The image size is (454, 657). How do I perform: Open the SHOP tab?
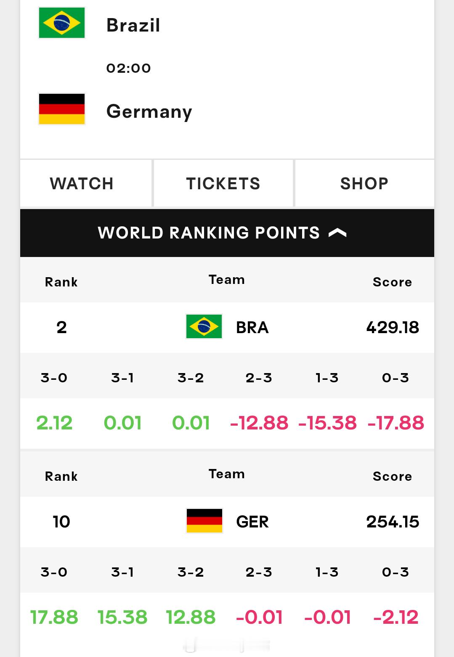click(x=364, y=183)
